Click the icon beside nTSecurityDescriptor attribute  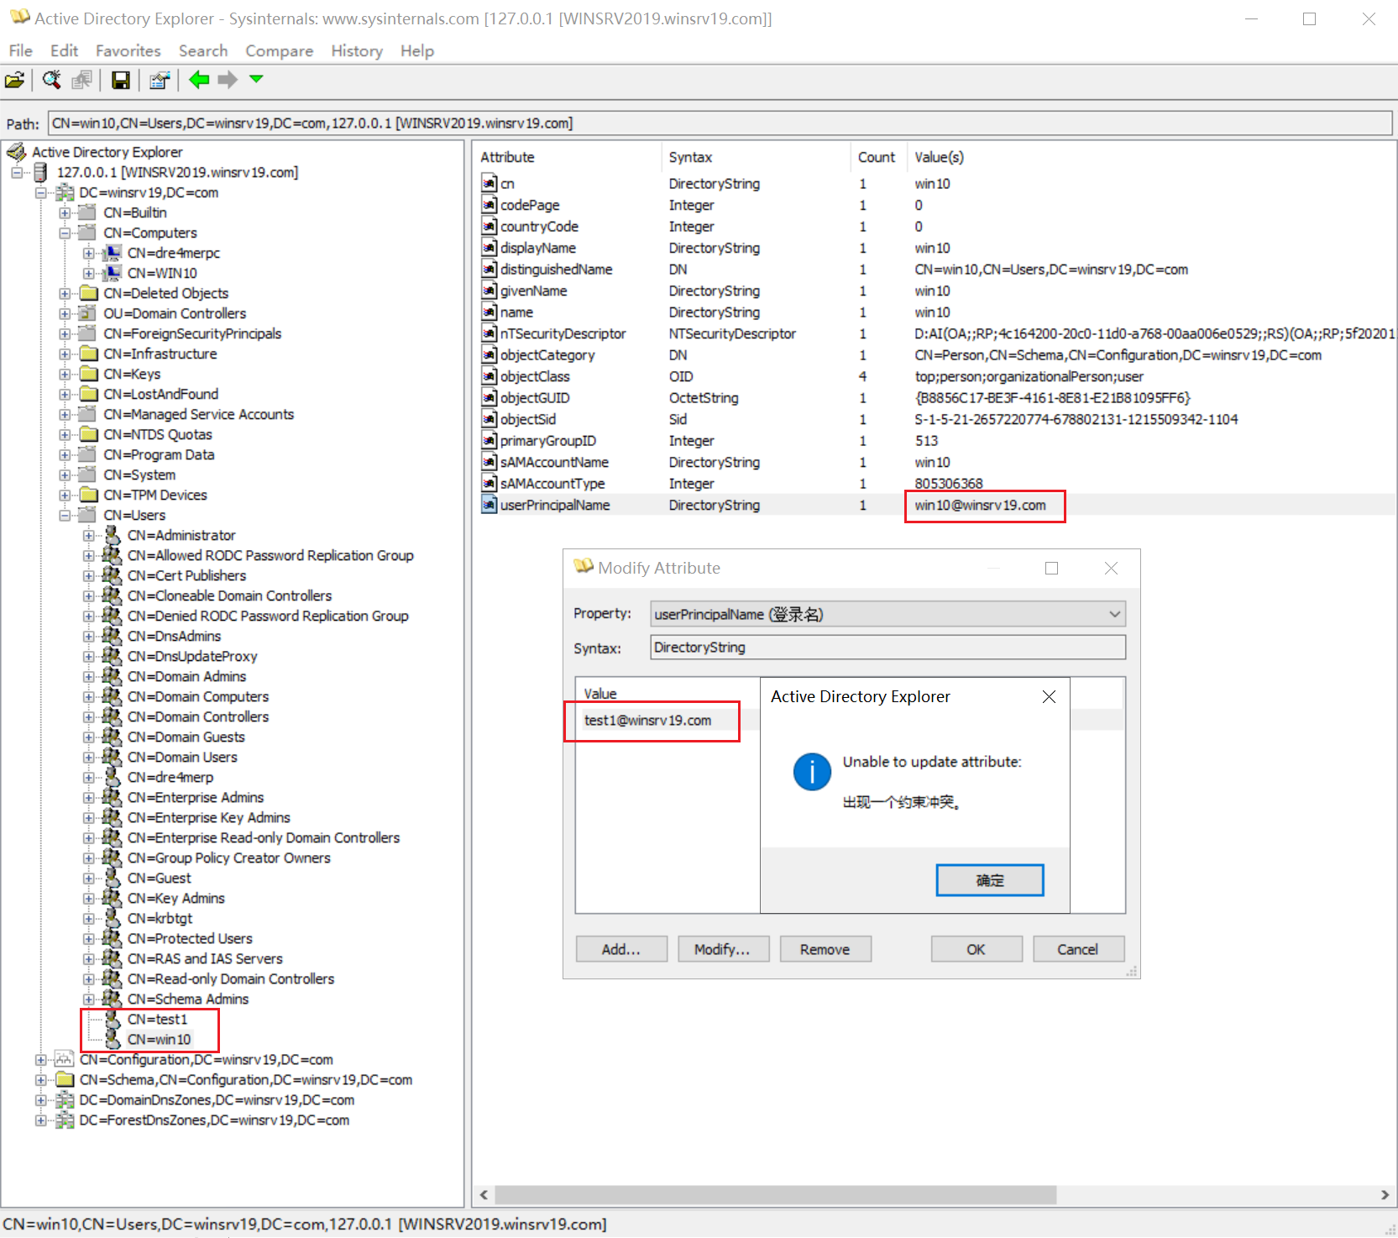click(490, 333)
